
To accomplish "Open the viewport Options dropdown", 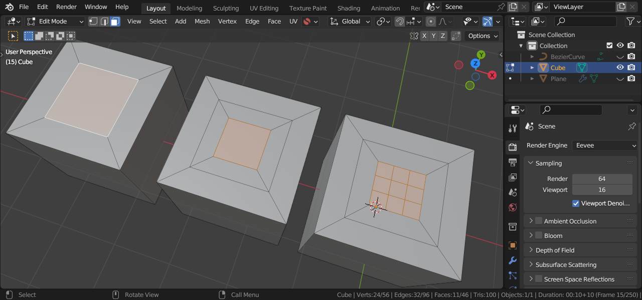I will tap(483, 36).
